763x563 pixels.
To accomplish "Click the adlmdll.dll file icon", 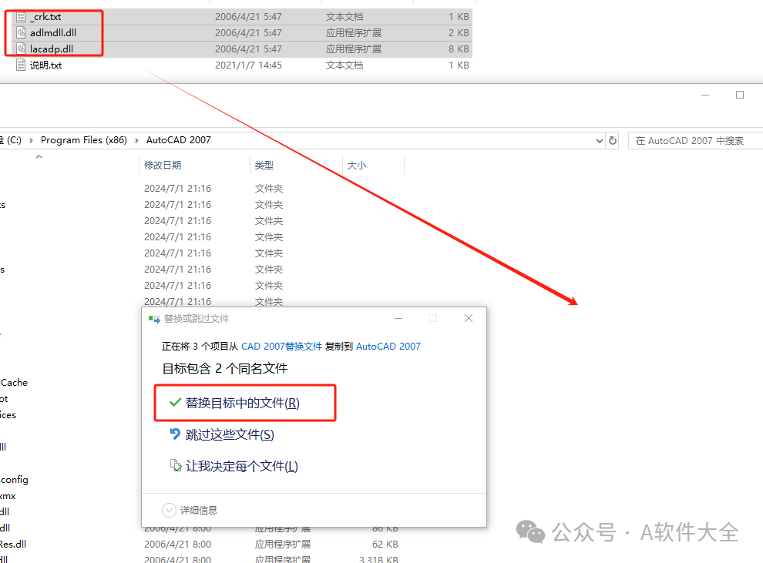I will tap(21, 33).
